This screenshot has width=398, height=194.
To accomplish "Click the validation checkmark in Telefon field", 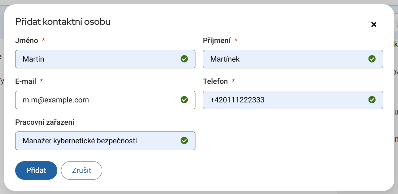I will (372, 100).
